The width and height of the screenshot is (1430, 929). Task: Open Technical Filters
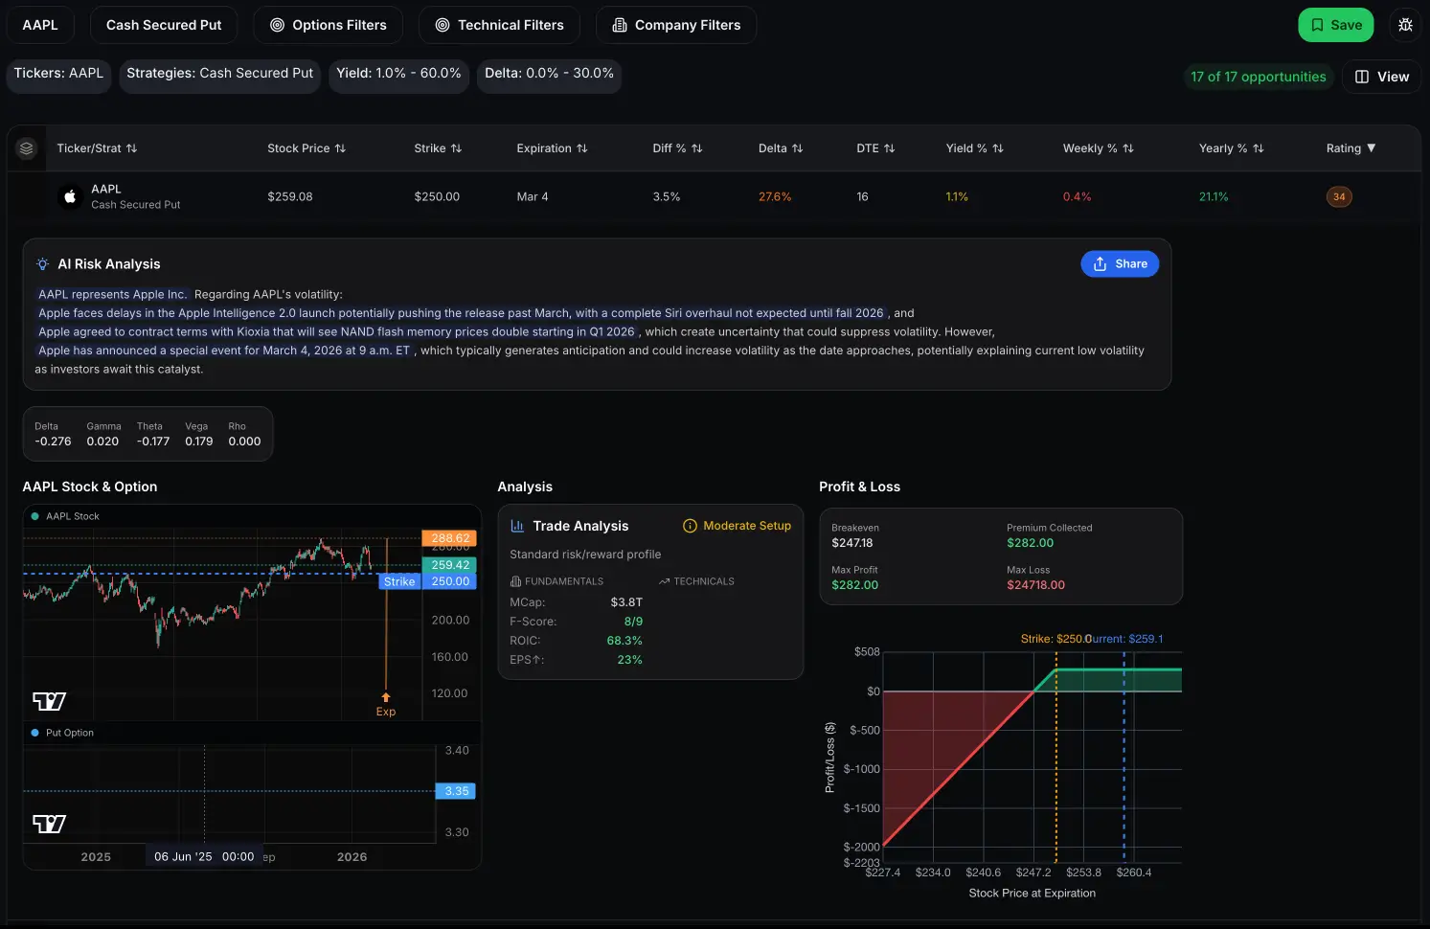point(499,25)
